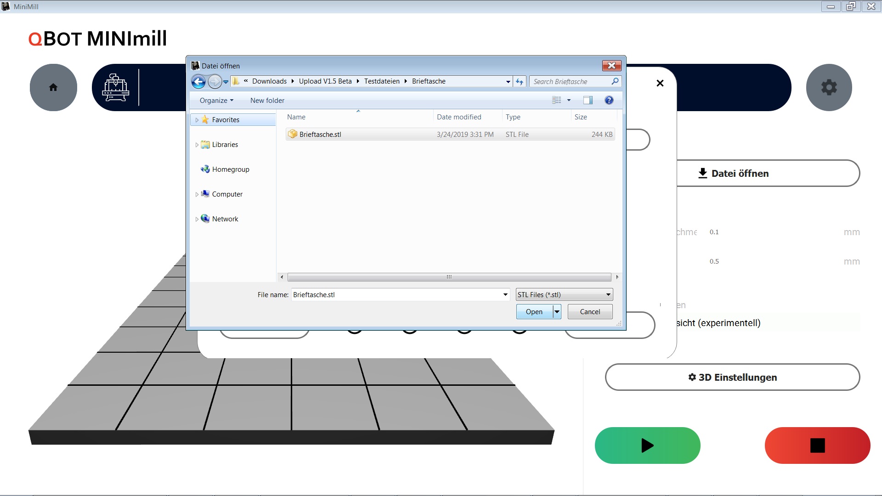882x496 pixels.
Task: Change the file view mode icon
Action: click(x=556, y=100)
